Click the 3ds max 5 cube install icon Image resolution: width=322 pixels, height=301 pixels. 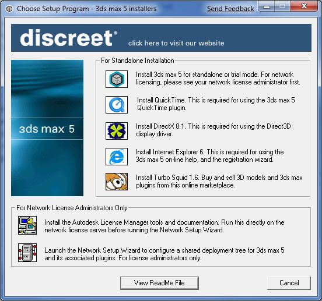pyautogui.click(x=117, y=79)
